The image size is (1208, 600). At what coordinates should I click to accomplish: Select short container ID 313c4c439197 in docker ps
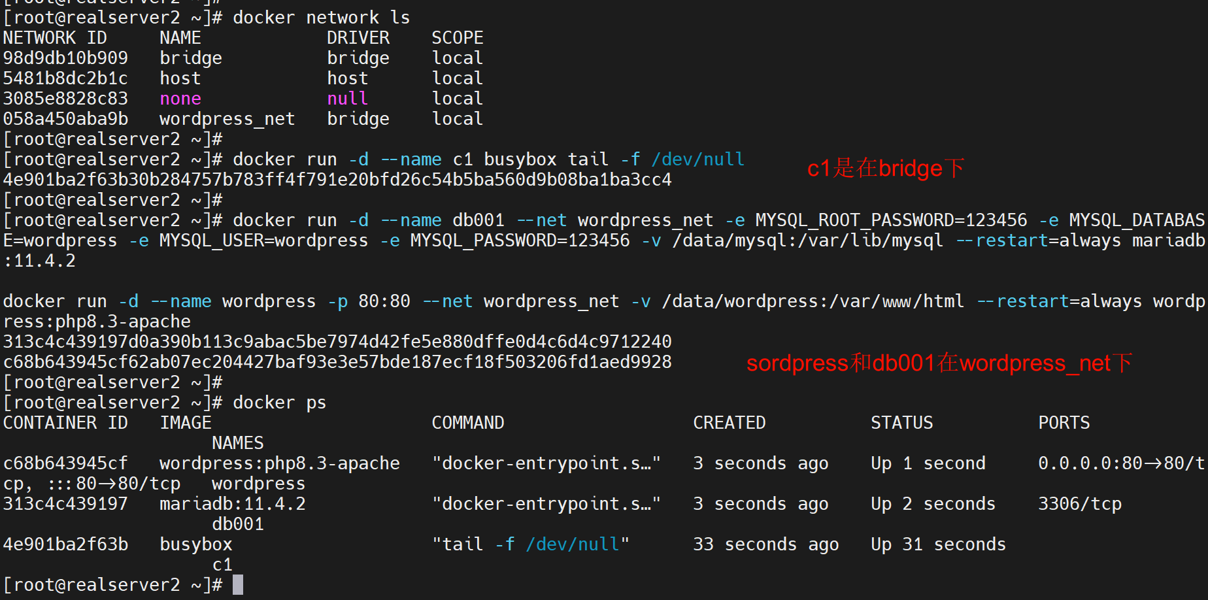(65, 504)
